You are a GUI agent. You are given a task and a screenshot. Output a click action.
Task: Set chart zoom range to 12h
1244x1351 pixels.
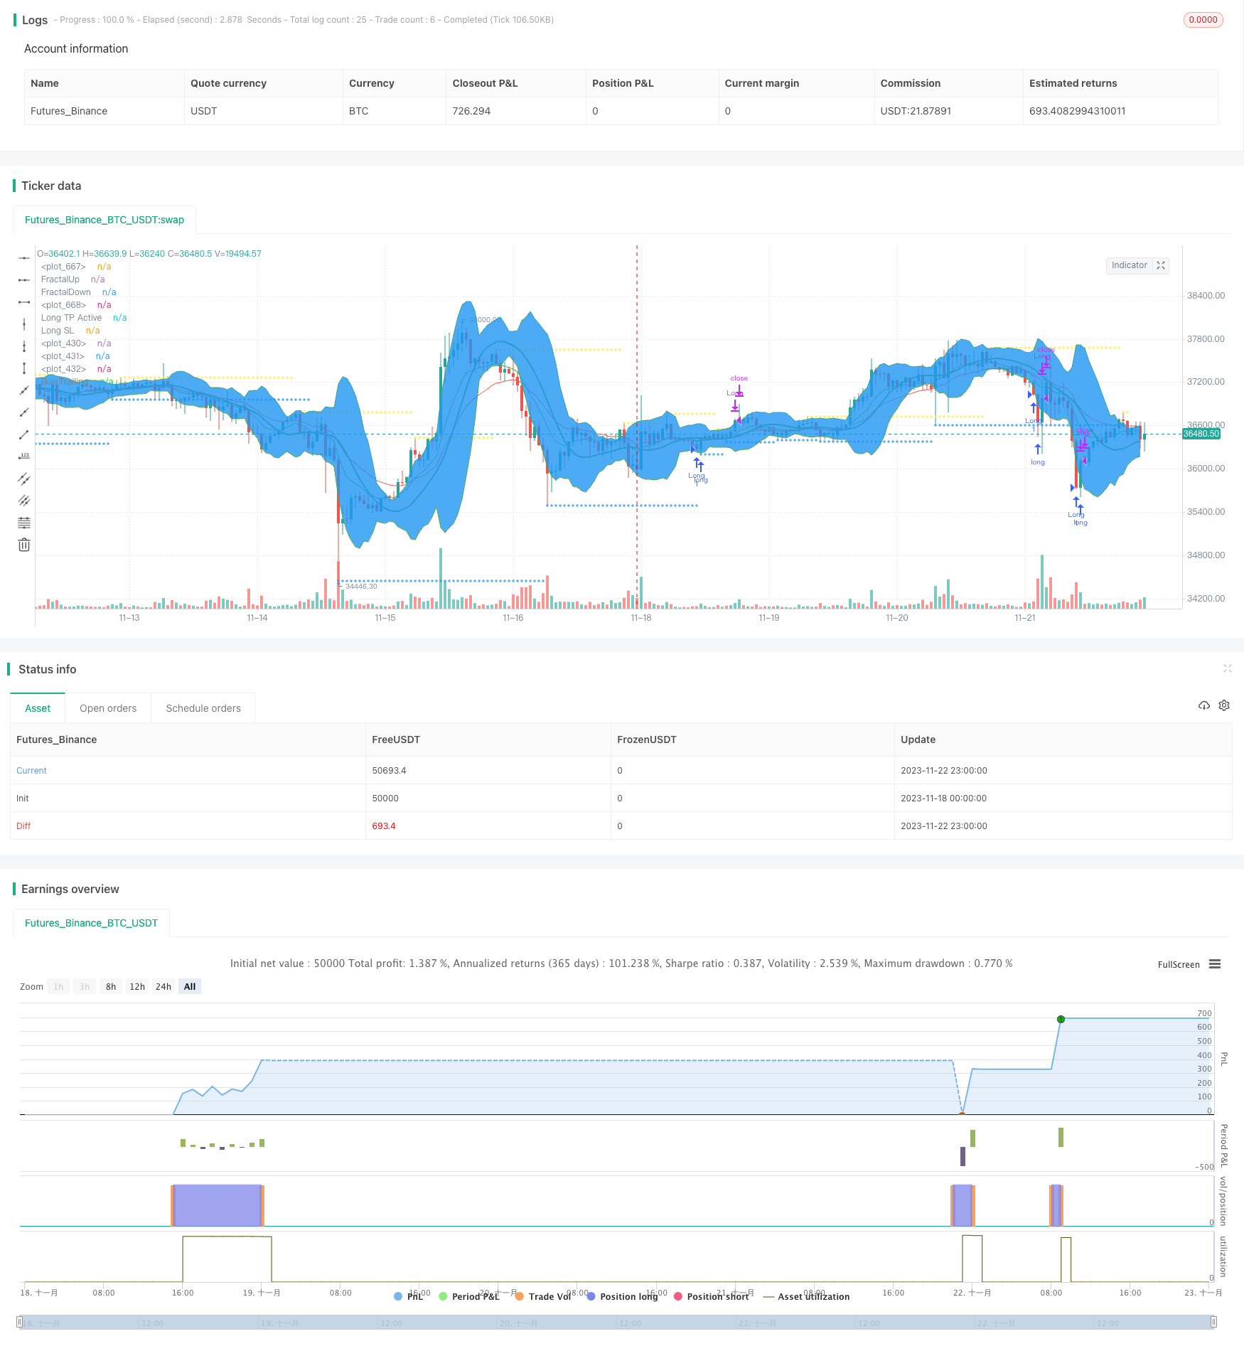coord(137,986)
